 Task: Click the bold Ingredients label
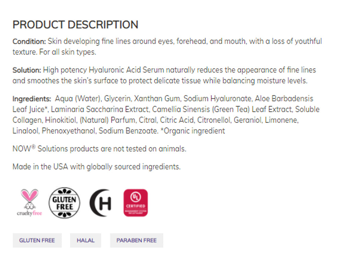pyautogui.click(x=32, y=99)
